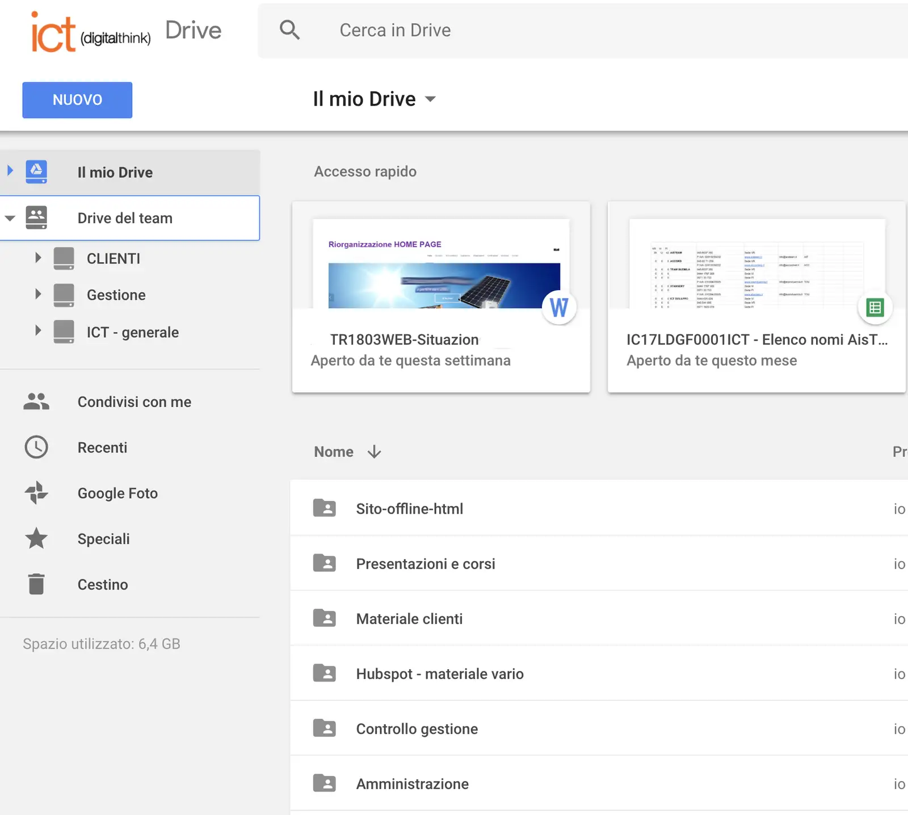The height and width of the screenshot is (815, 908).
Task: Click "Aperto da te questa settimana" text
Action: [411, 360]
